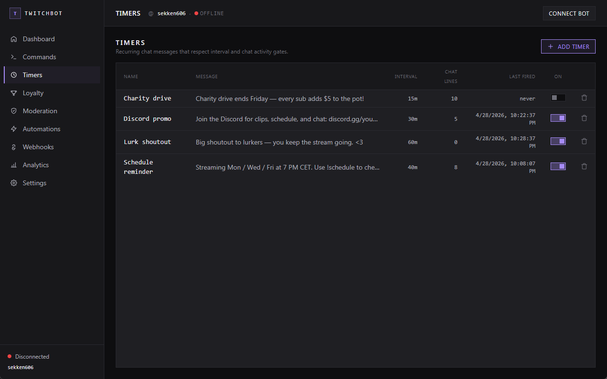
Task: Click the 10:22:37 PM last fired timestamp
Action: 506,118
